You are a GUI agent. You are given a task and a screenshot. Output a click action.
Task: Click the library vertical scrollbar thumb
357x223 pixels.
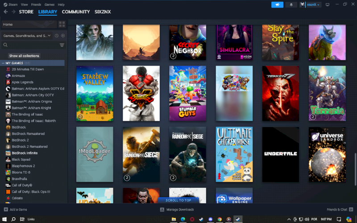click(x=355, y=169)
